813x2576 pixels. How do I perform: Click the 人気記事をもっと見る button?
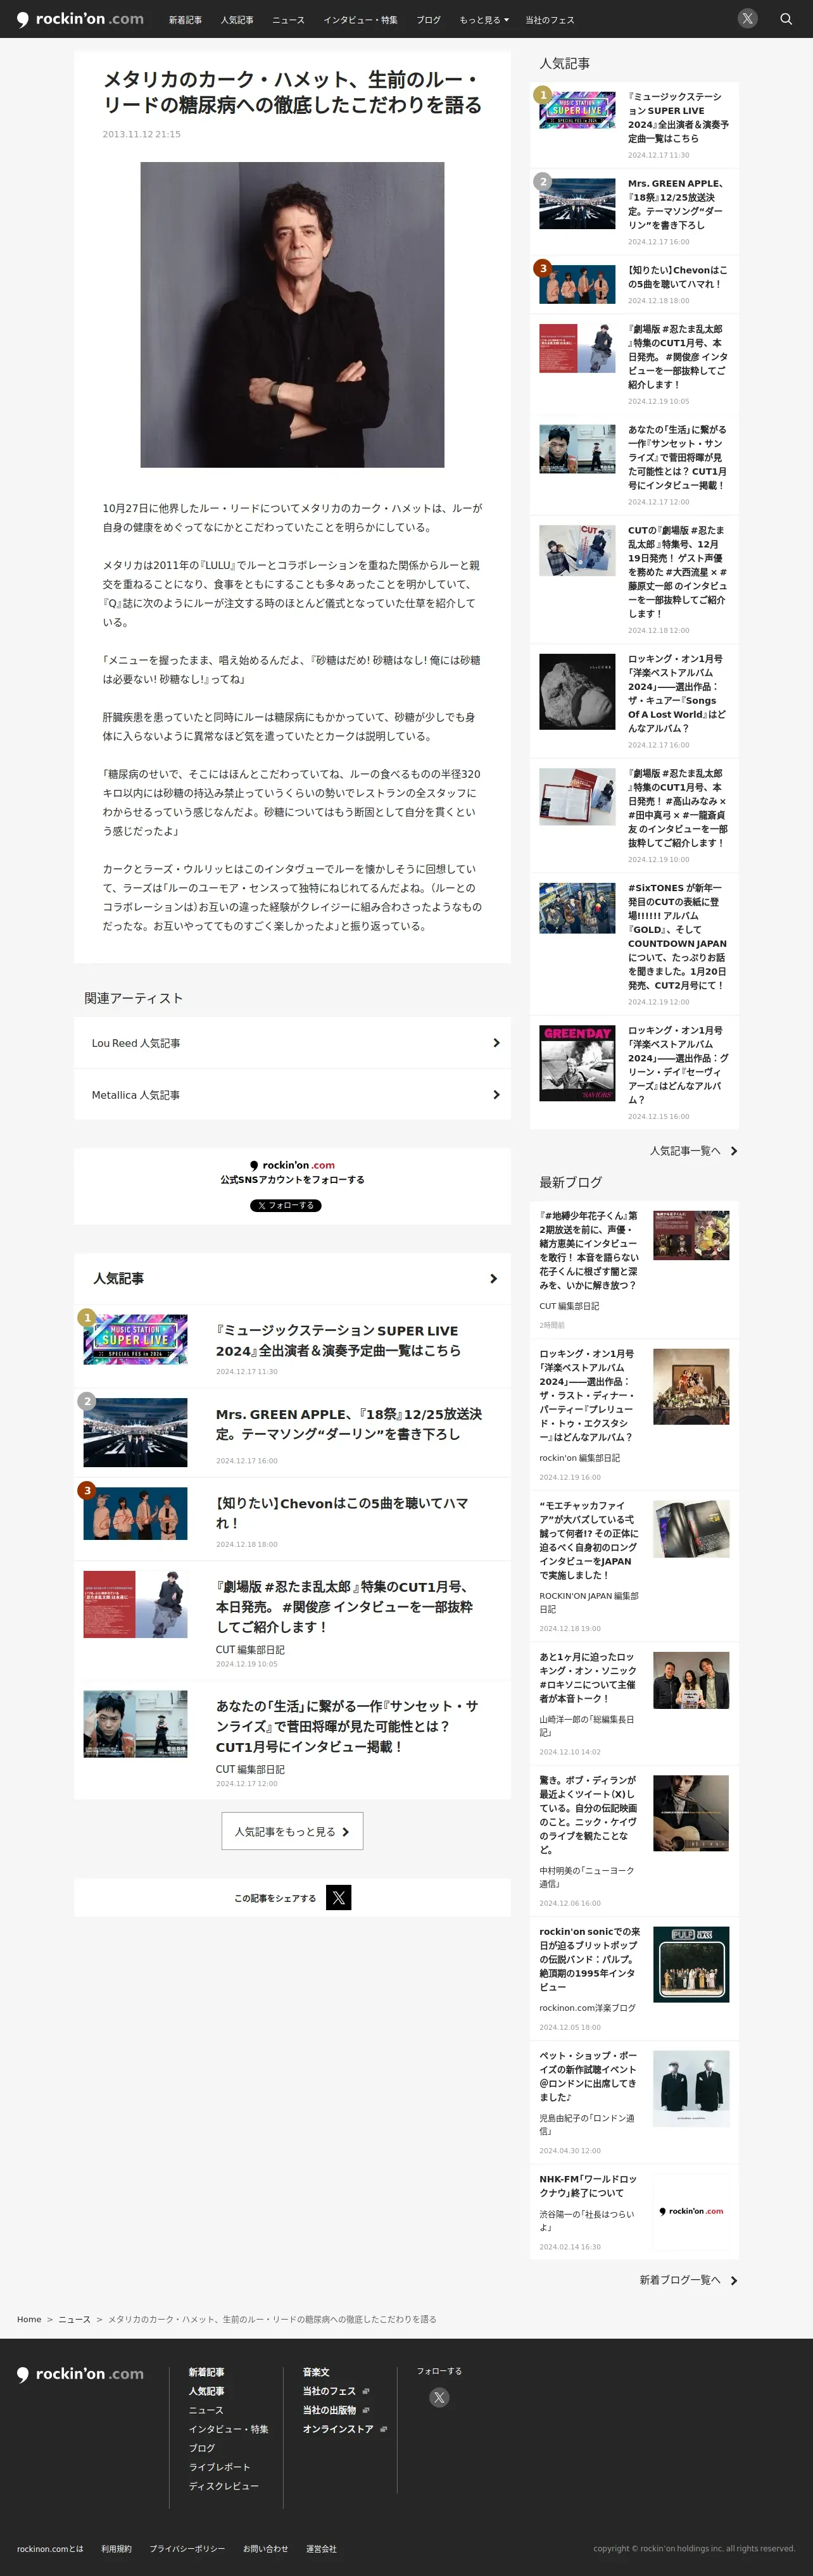292,1831
